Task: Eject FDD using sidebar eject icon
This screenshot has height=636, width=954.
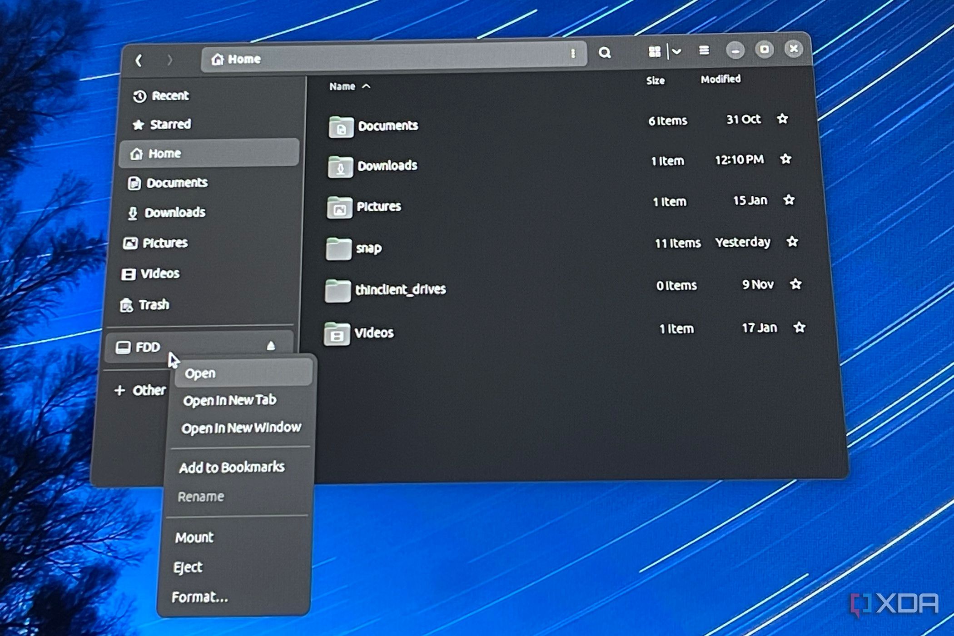Action: [x=271, y=346]
